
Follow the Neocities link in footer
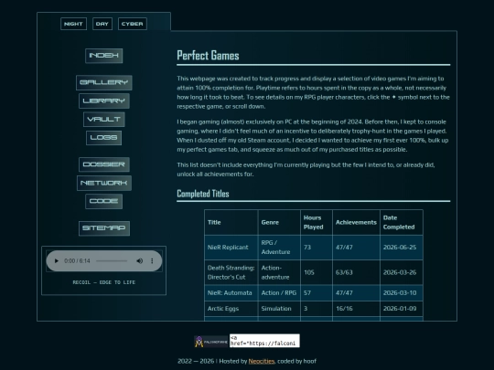(x=261, y=361)
